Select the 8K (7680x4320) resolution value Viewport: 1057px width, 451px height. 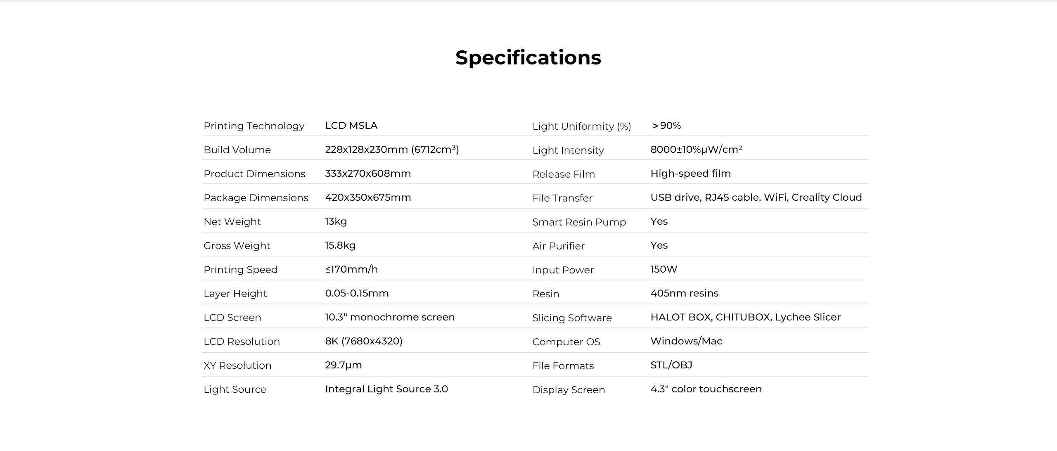pyautogui.click(x=363, y=341)
